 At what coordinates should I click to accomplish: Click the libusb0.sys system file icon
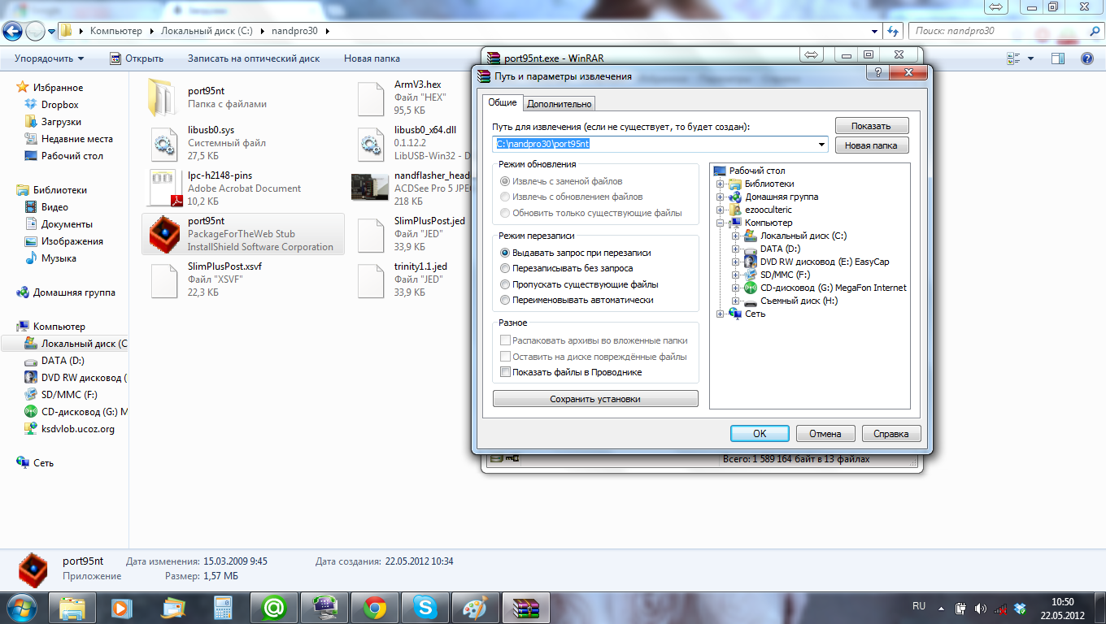tap(162, 143)
